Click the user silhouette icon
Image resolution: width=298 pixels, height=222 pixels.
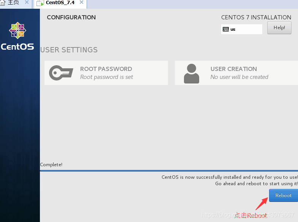192,74
